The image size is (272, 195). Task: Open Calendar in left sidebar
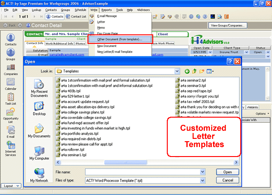point(10,84)
